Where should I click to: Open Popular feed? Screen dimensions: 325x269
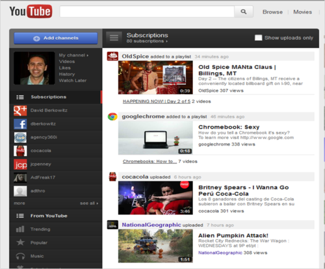pos(39,242)
